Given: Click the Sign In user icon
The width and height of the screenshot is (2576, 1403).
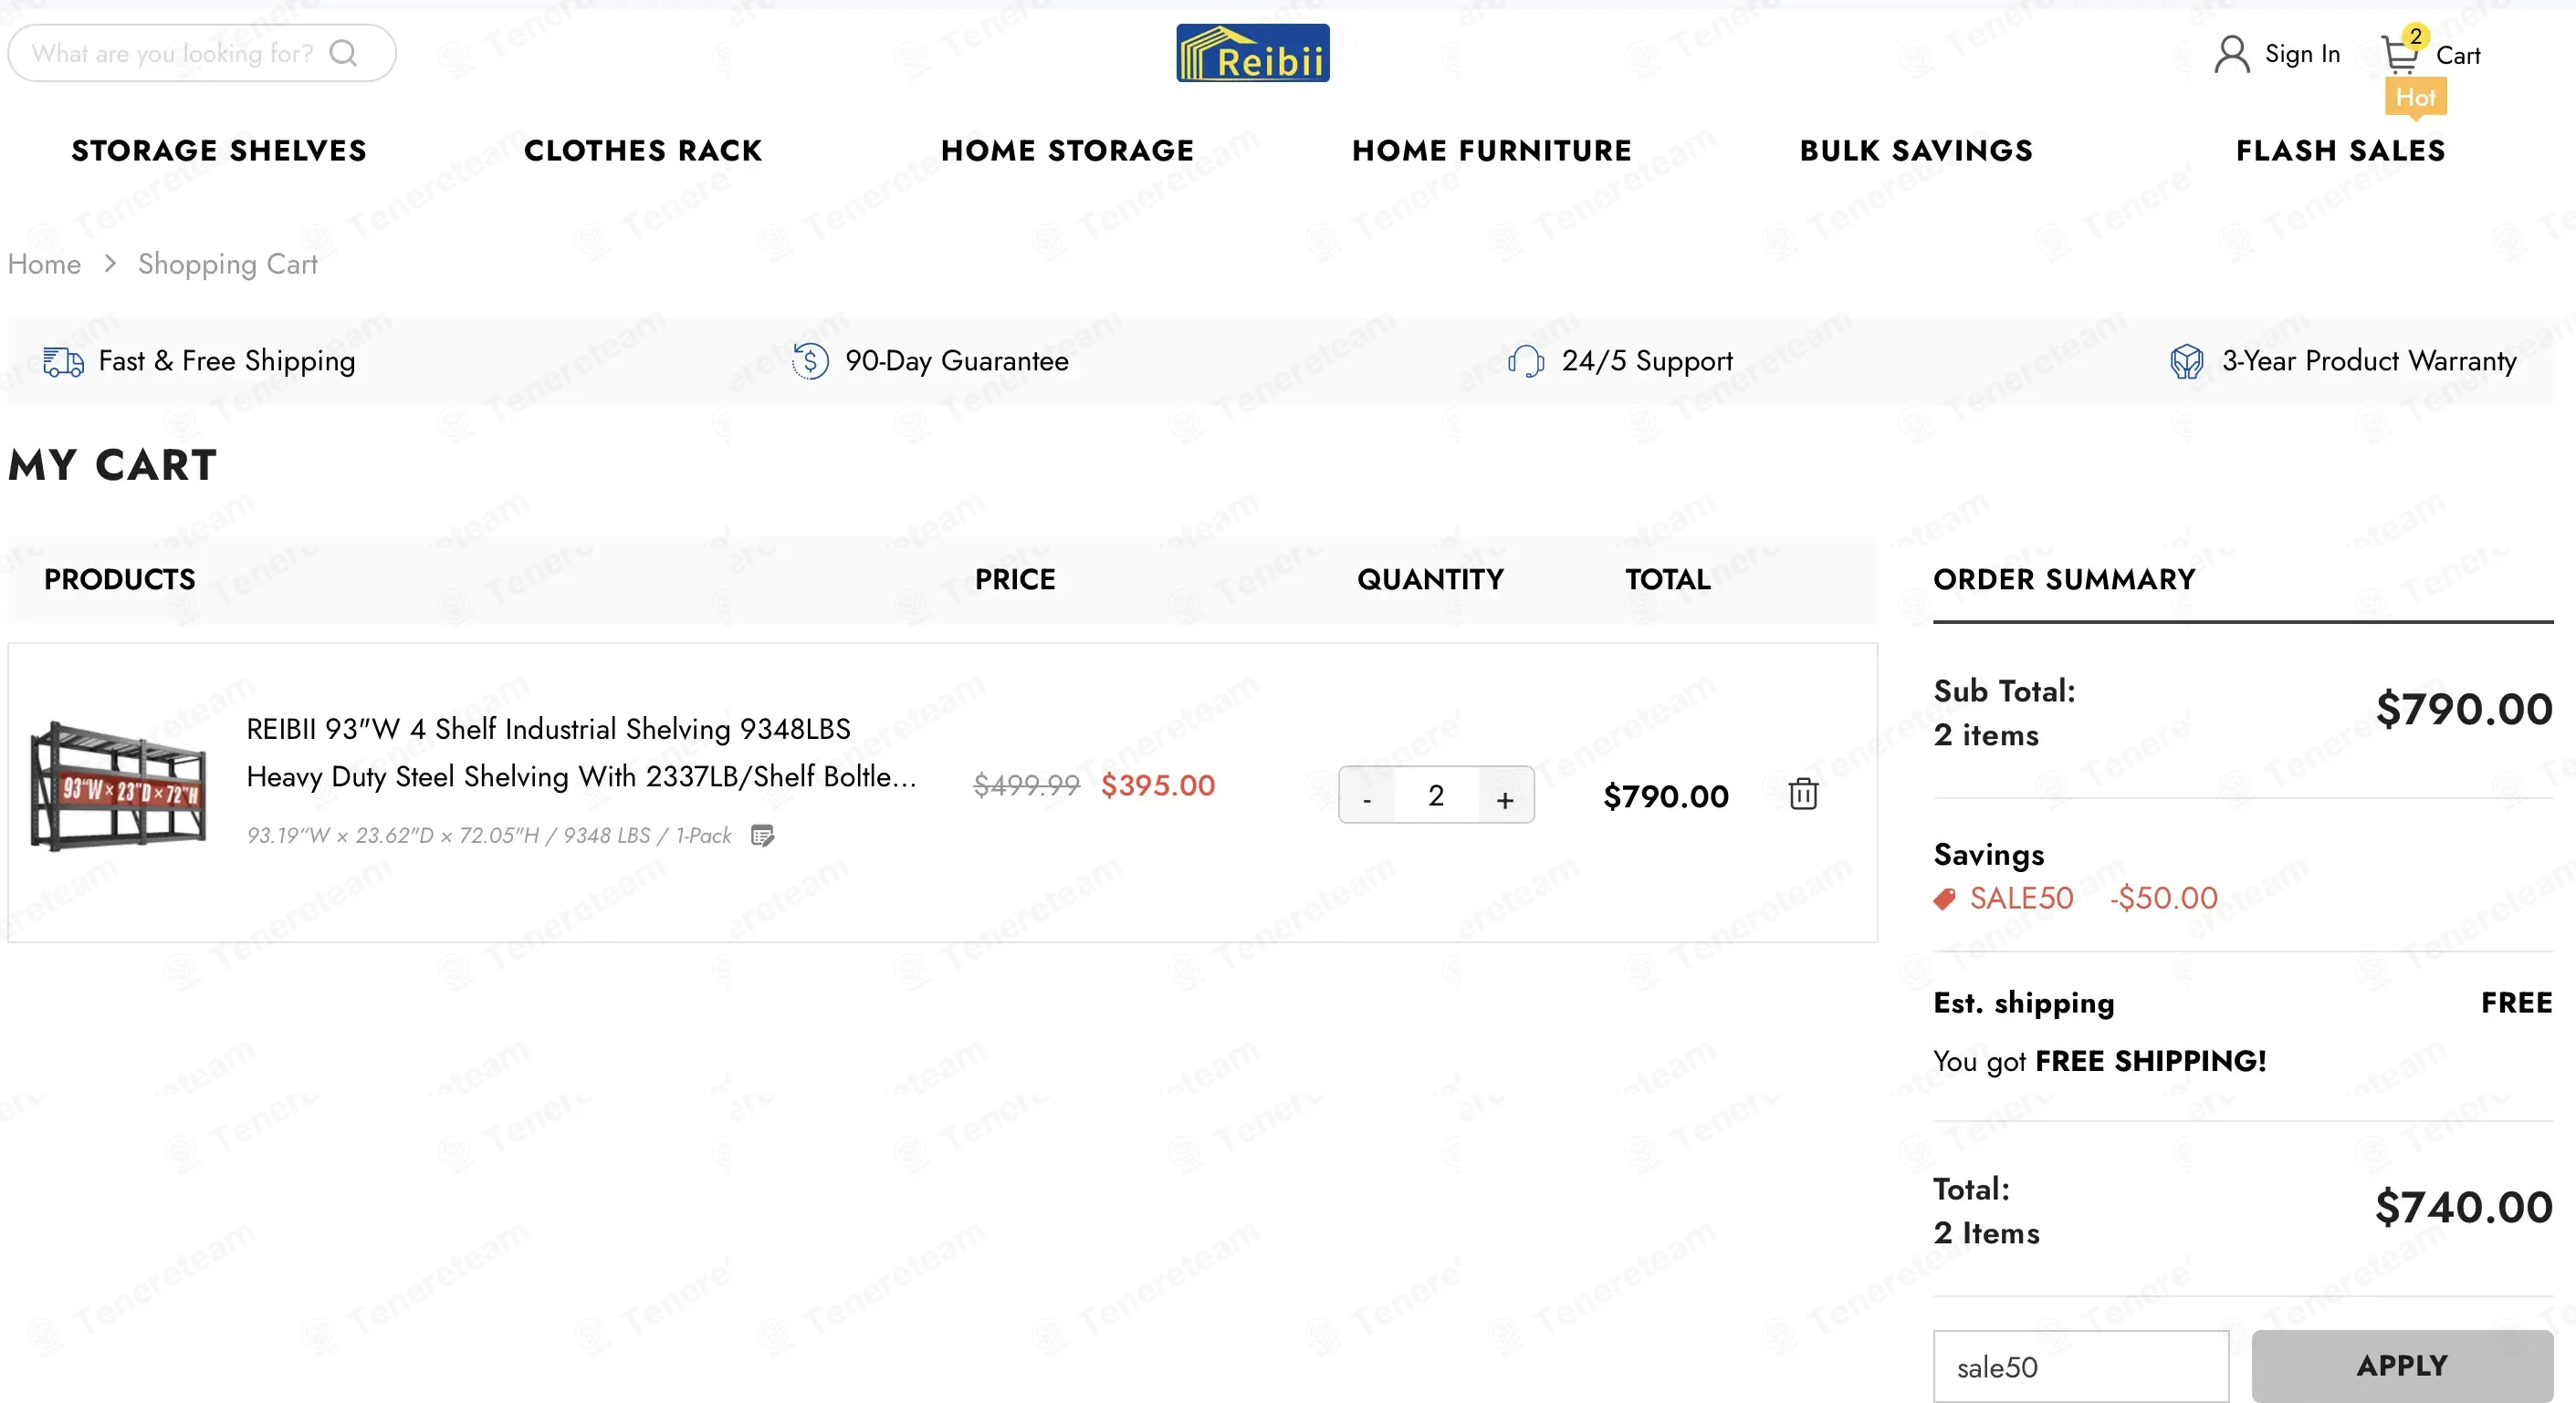Looking at the screenshot, I should coord(2231,54).
